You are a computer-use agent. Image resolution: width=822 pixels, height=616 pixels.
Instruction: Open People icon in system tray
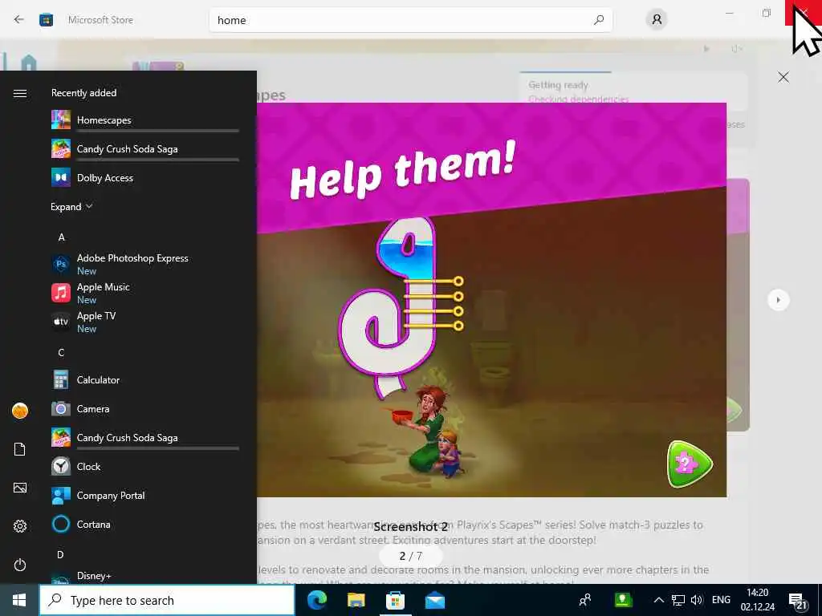tap(585, 600)
